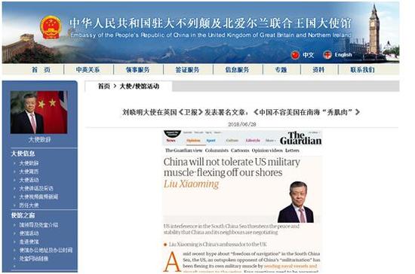Click the 大使信息 sidebar heading
This screenshot has width=415, height=274.
coord(23,154)
